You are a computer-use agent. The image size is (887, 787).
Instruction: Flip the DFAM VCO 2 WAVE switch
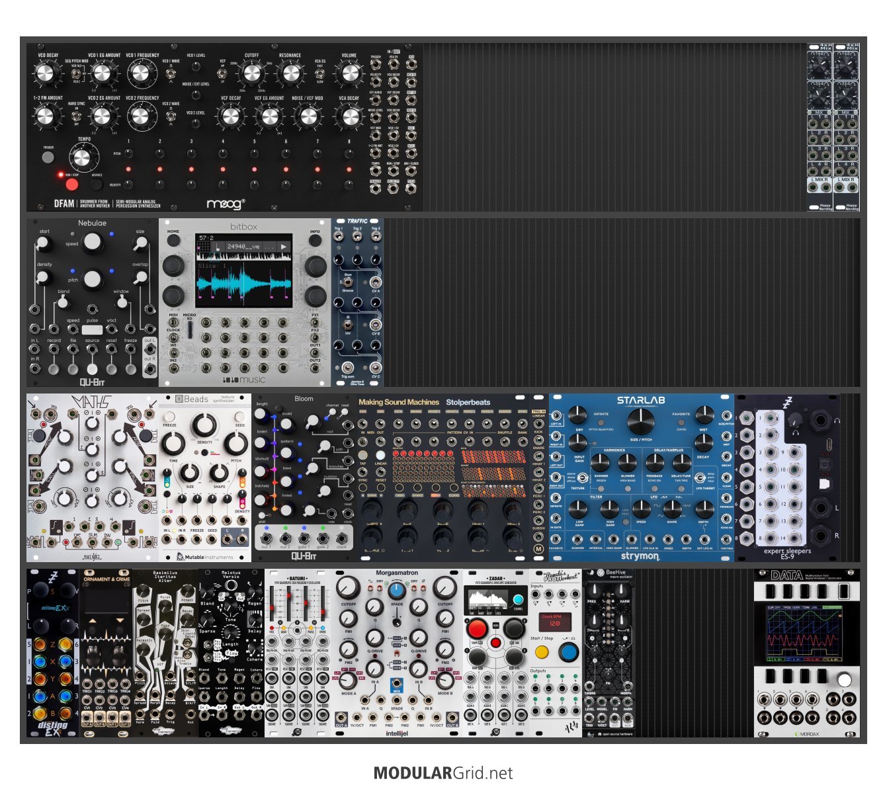[171, 116]
